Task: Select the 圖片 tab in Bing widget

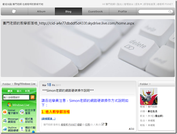Action: pos(19,91)
